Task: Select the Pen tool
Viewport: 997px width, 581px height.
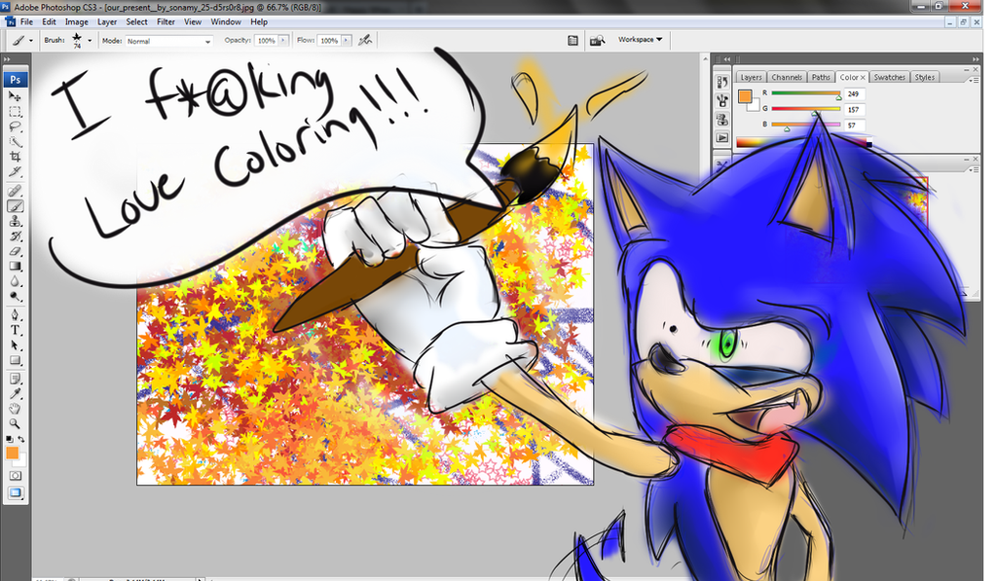Action: [16, 315]
